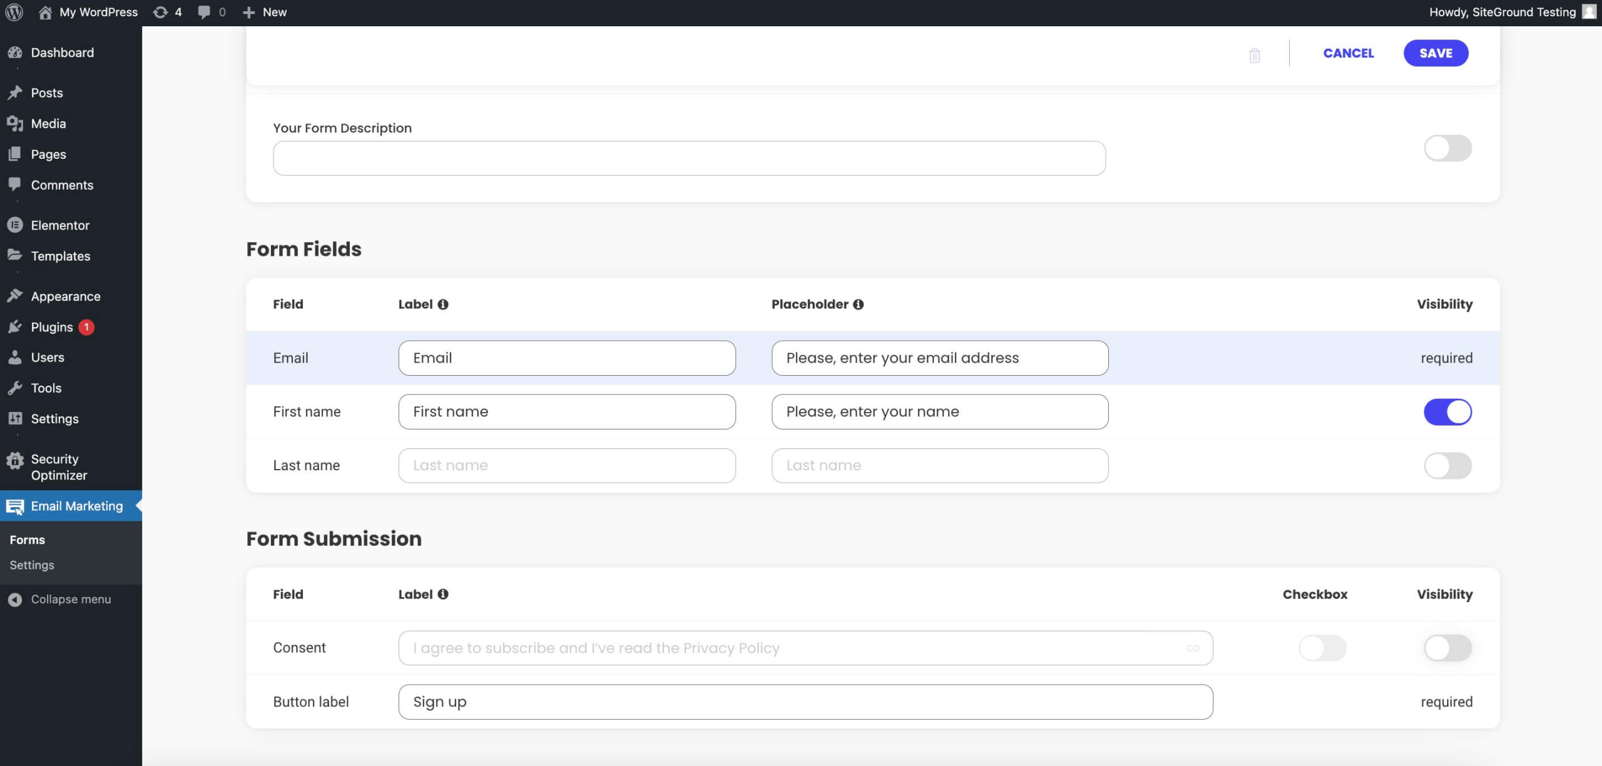
Task: Toggle Consent Checkbox switch
Action: click(1322, 648)
